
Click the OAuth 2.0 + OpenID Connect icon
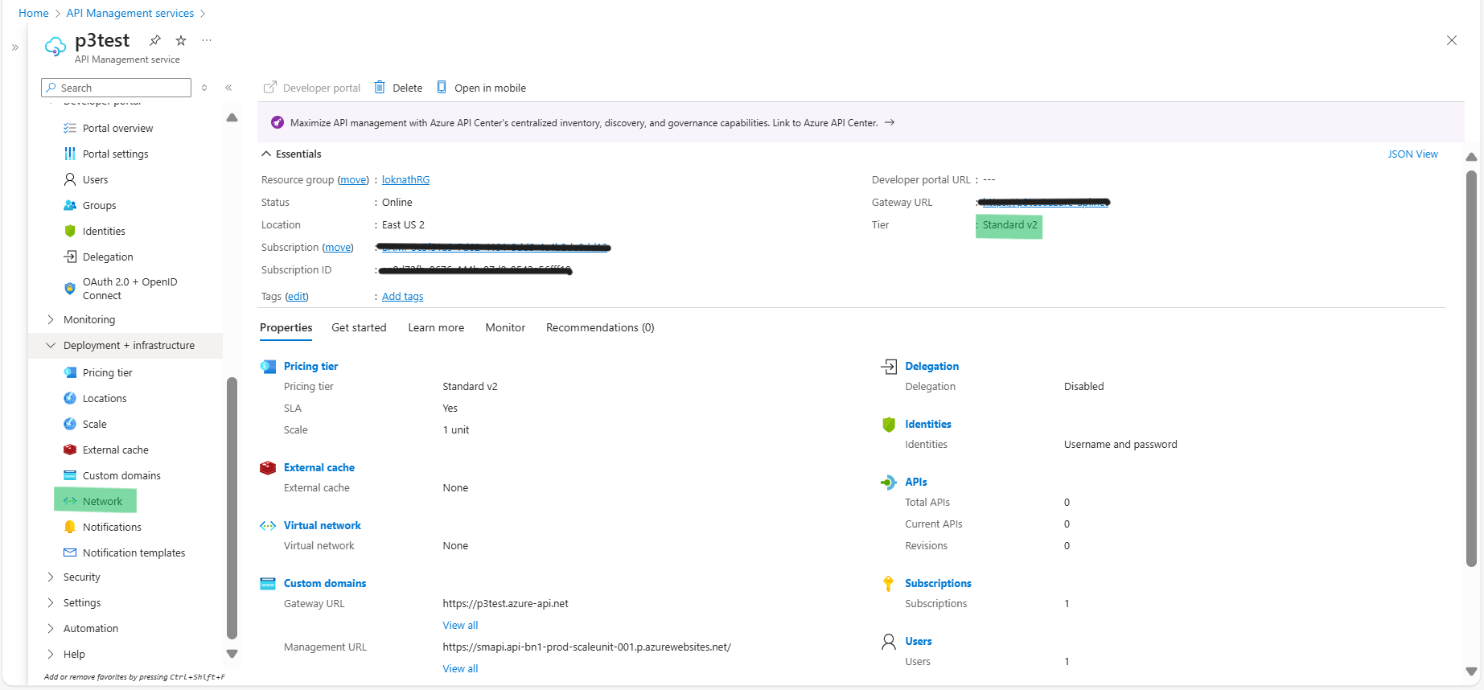pyautogui.click(x=70, y=289)
